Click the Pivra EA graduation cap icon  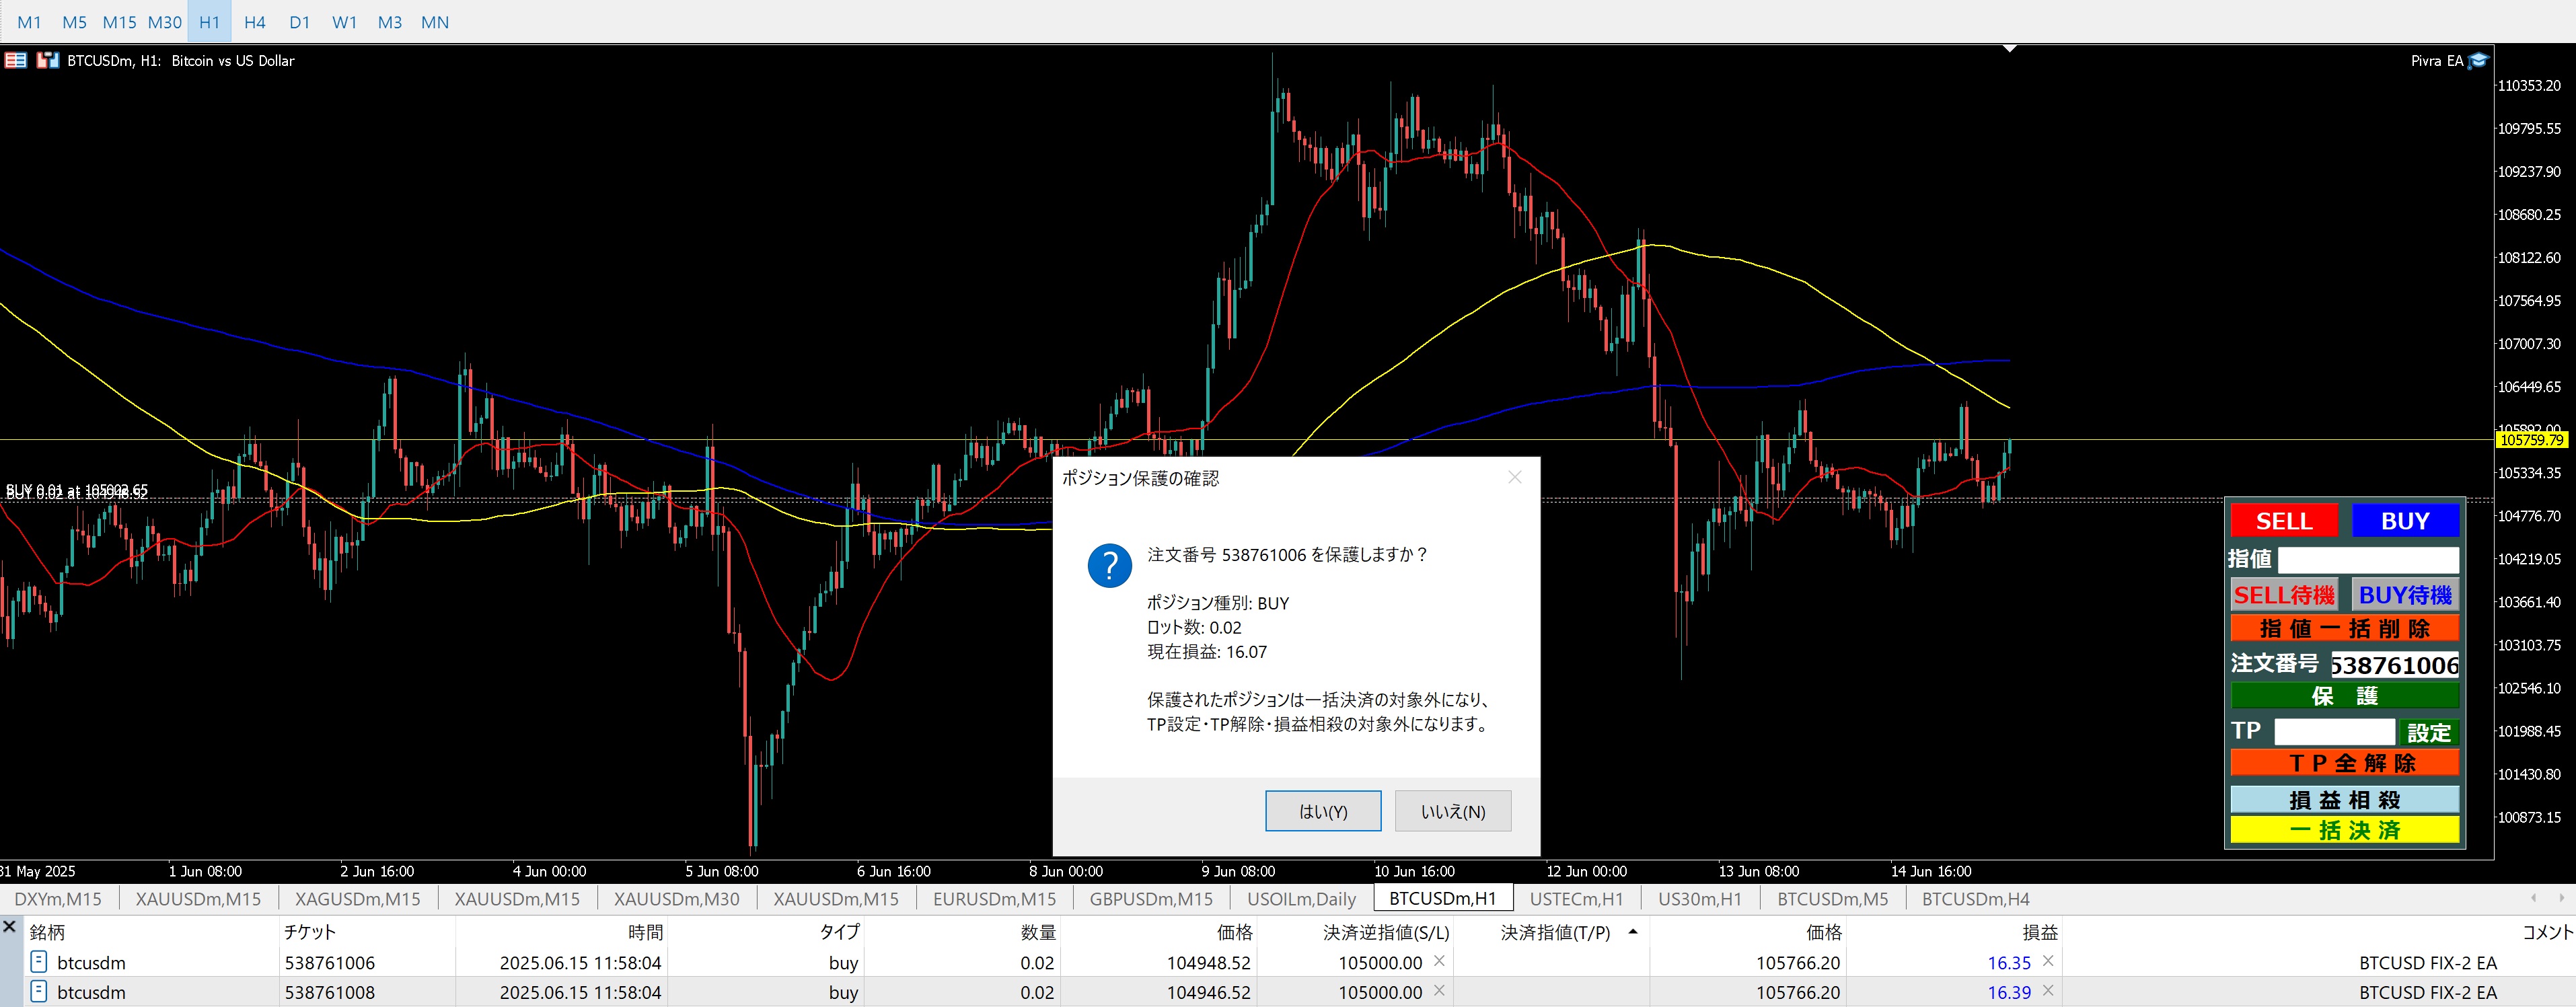click(2478, 61)
